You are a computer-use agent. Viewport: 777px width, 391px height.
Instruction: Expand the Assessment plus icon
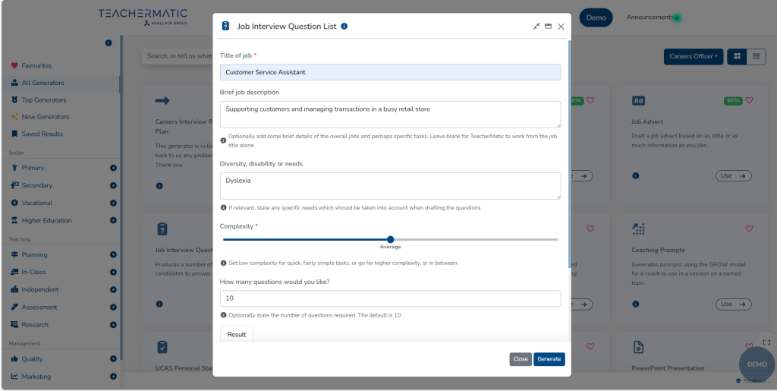click(113, 307)
